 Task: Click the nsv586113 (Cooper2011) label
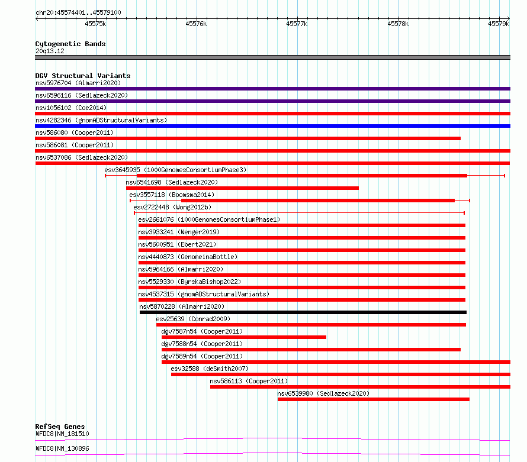coord(249,381)
